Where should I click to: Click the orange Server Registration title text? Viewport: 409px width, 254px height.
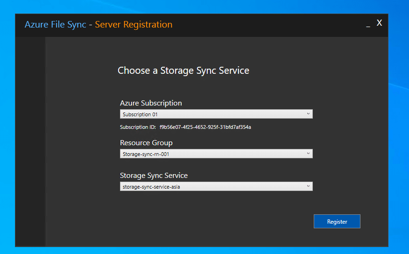(134, 25)
